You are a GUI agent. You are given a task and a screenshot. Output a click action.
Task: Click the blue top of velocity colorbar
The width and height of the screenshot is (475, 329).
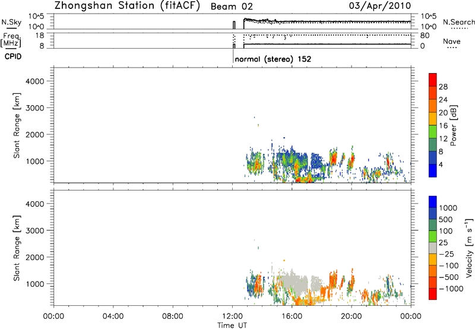click(433, 202)
